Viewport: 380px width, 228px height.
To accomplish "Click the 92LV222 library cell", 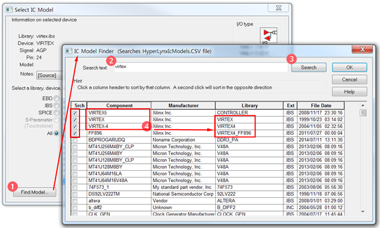I will tap(249, 194).
